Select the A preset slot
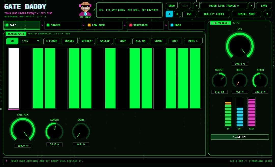The image size is (275, 167). coord(169,14)
